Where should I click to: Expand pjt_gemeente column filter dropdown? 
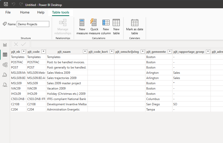(x=169, y=51)
